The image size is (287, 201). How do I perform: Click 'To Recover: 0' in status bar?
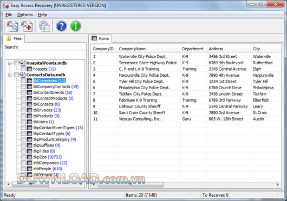pos(216,195)
